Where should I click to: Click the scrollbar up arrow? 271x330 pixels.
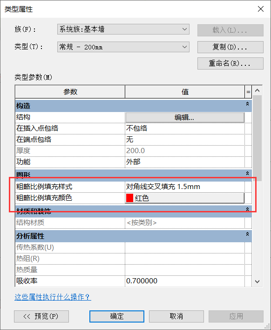point(257,91)
